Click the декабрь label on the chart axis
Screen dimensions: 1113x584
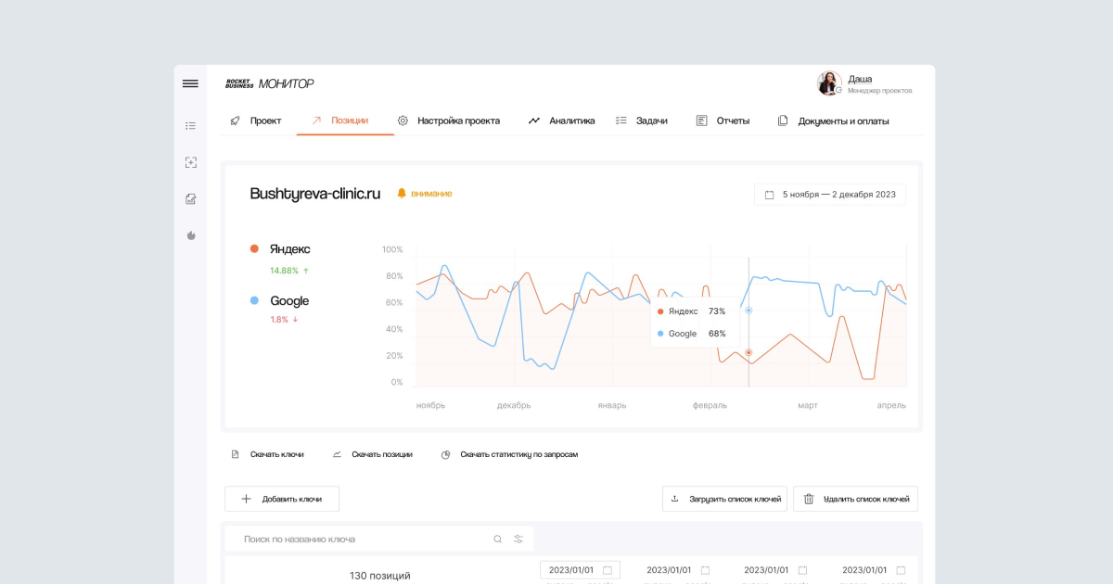pos(514,405)
